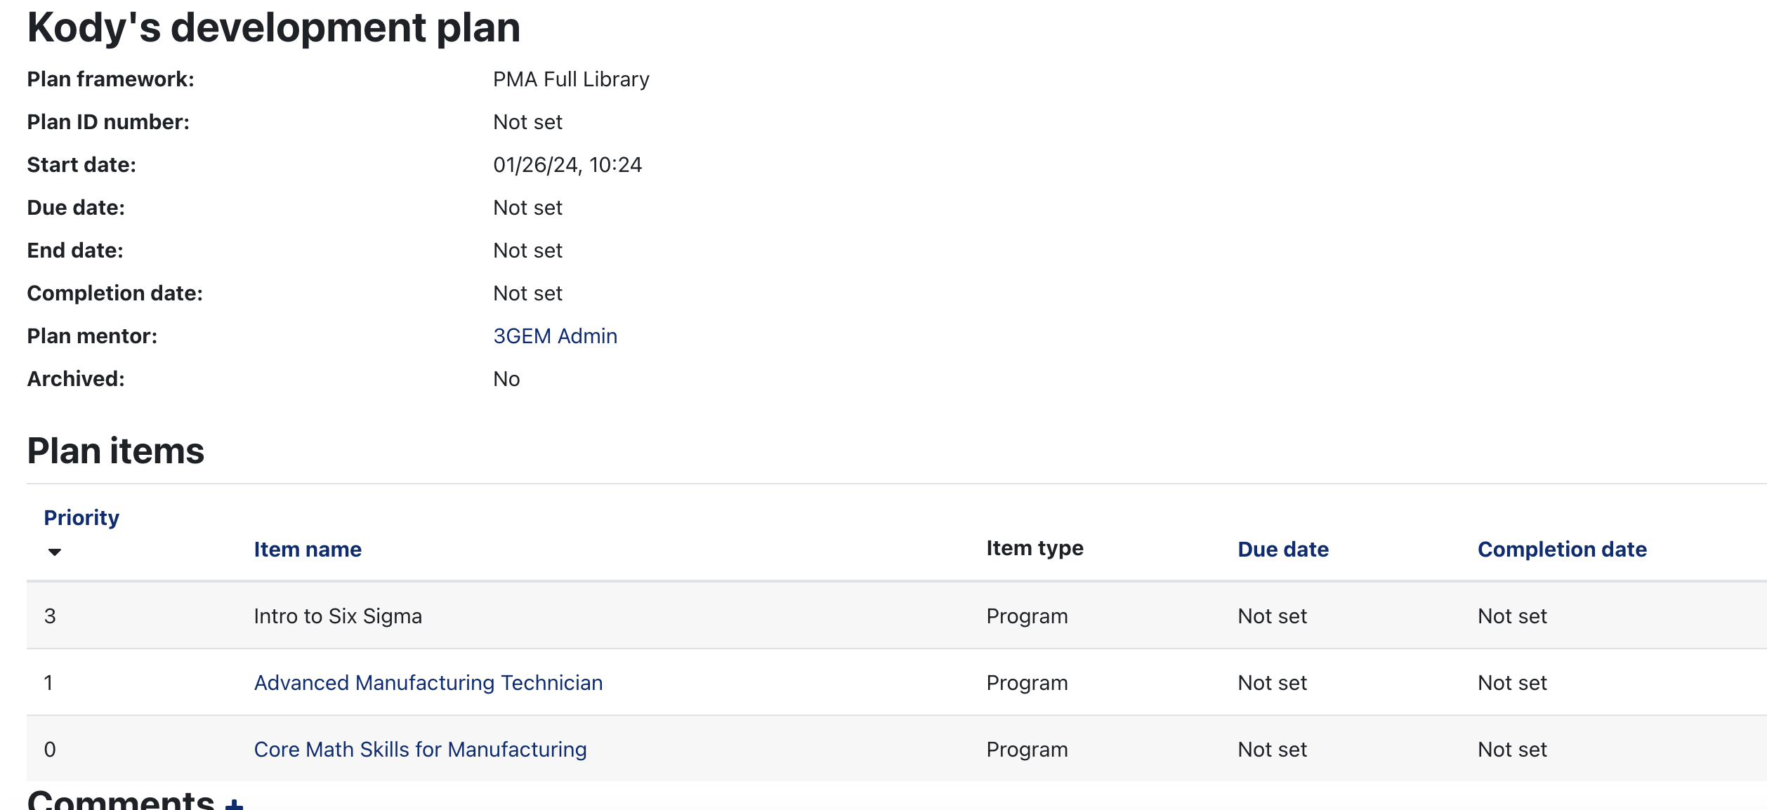Click Completion date Not set for Six Sigma
The height and width of the screenshot is (810, 1767).
coord(1511,616)
